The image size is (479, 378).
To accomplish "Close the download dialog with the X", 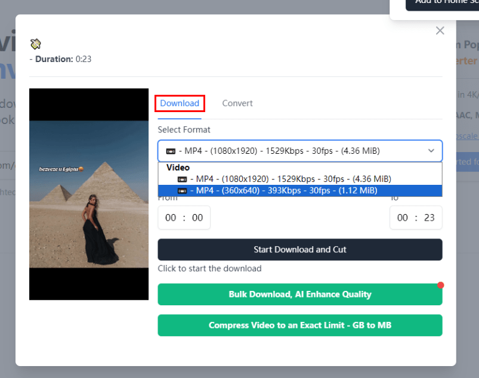I will pos(440,30).
